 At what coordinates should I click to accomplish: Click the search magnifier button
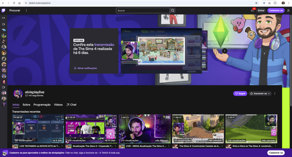point(173,11)
